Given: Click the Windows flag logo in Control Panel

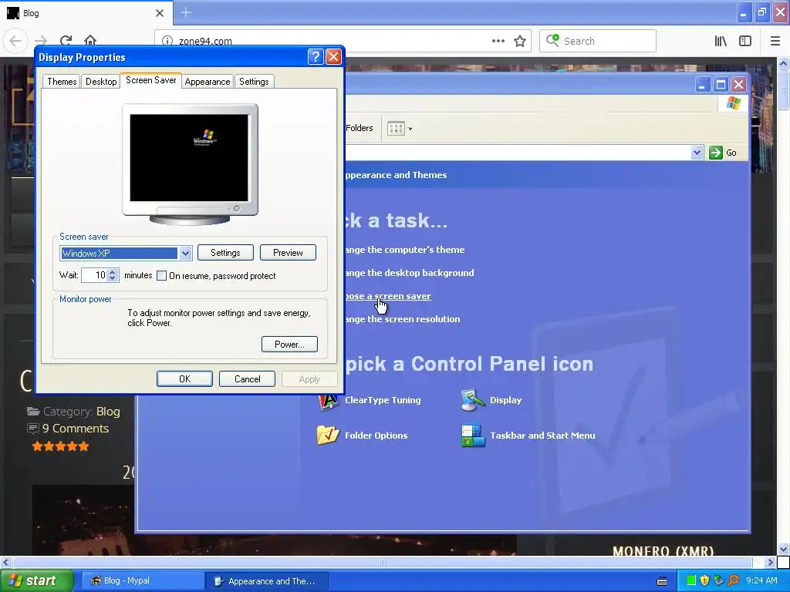Looking at the screenshot, I should click(734, 103).
